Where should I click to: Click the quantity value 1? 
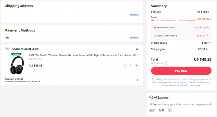click(130, 65)
